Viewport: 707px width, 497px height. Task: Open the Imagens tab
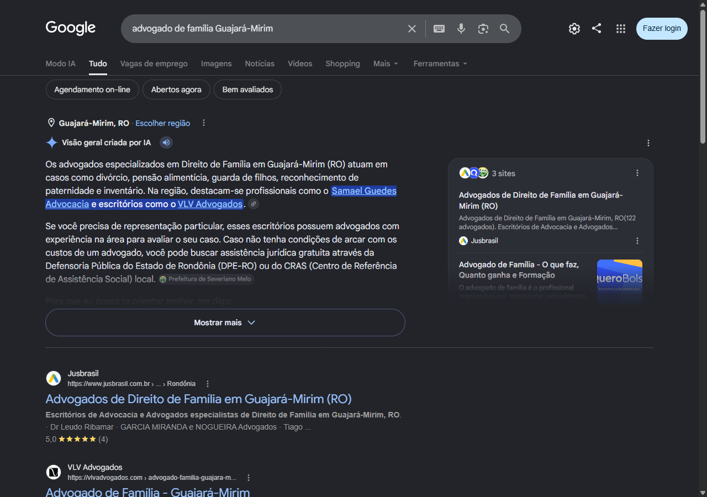pyautogui.click(x=217, y=64)
